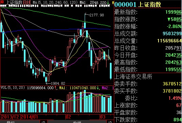Click the 下跌家数 value 894
This screenshot has height=123, width=182.
tap(177, 120)
